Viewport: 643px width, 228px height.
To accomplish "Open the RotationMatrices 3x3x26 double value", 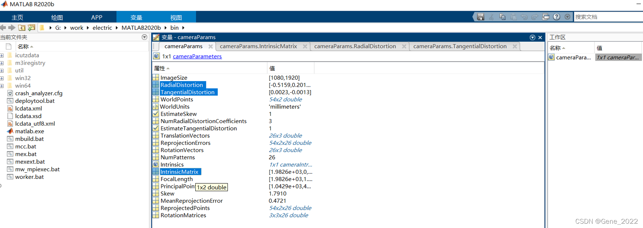I will (x=289, y=215).
